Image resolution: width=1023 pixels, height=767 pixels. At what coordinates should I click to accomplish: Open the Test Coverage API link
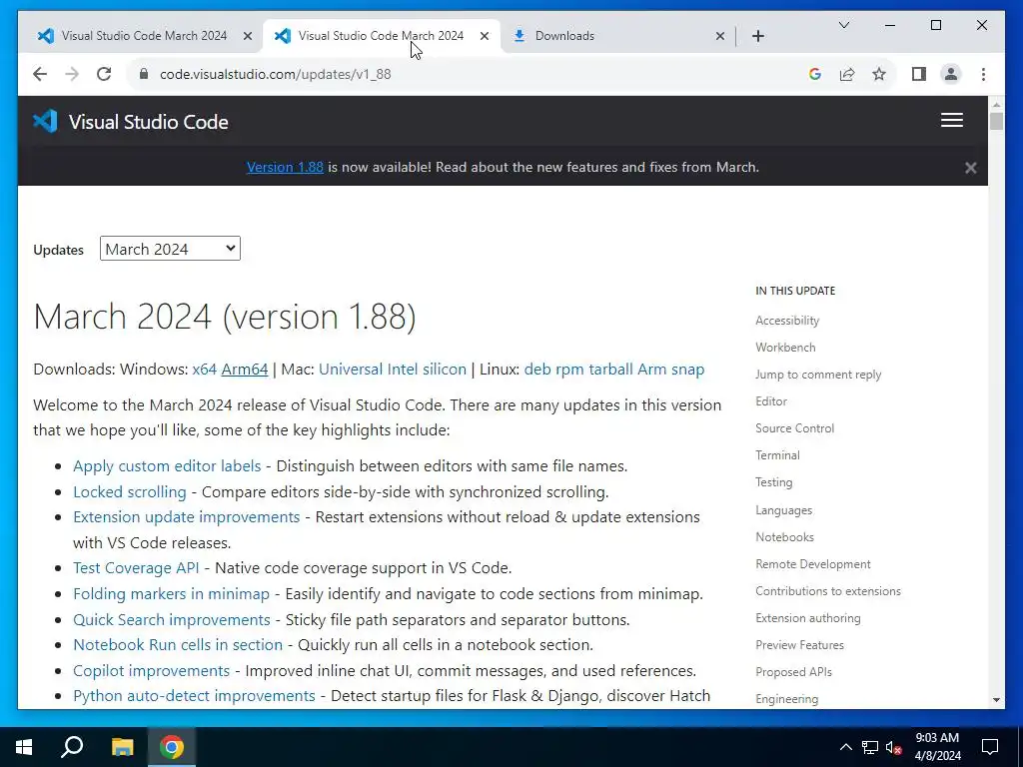(136, 568)
